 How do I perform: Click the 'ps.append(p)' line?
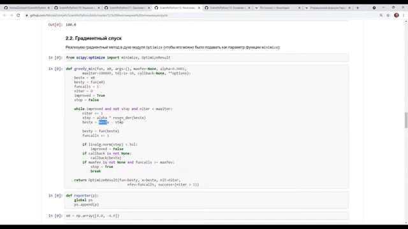[87, 204]
